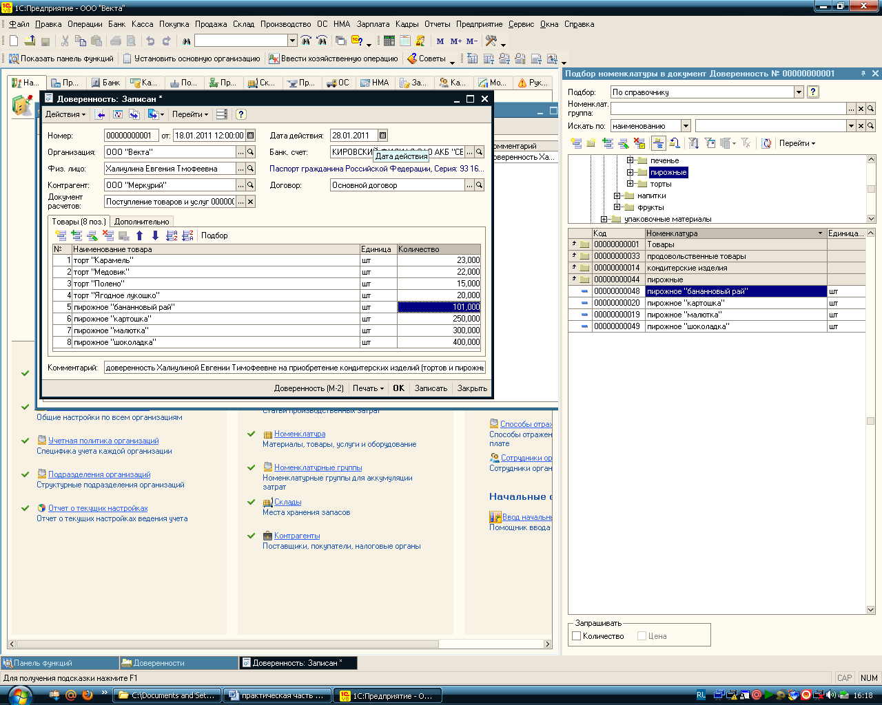Open the Перейти dropdown in Доверенность toolbar
This screenshot has width=882, height=705.
(190, 114)
